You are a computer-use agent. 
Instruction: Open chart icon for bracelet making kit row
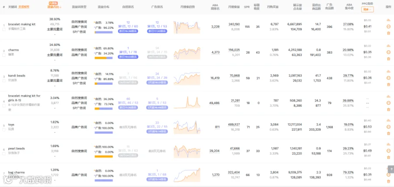(x=388, y=20)
